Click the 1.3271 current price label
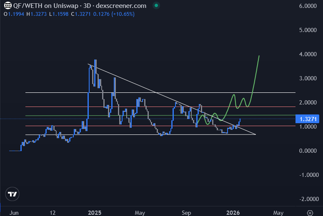 point(307,119)
